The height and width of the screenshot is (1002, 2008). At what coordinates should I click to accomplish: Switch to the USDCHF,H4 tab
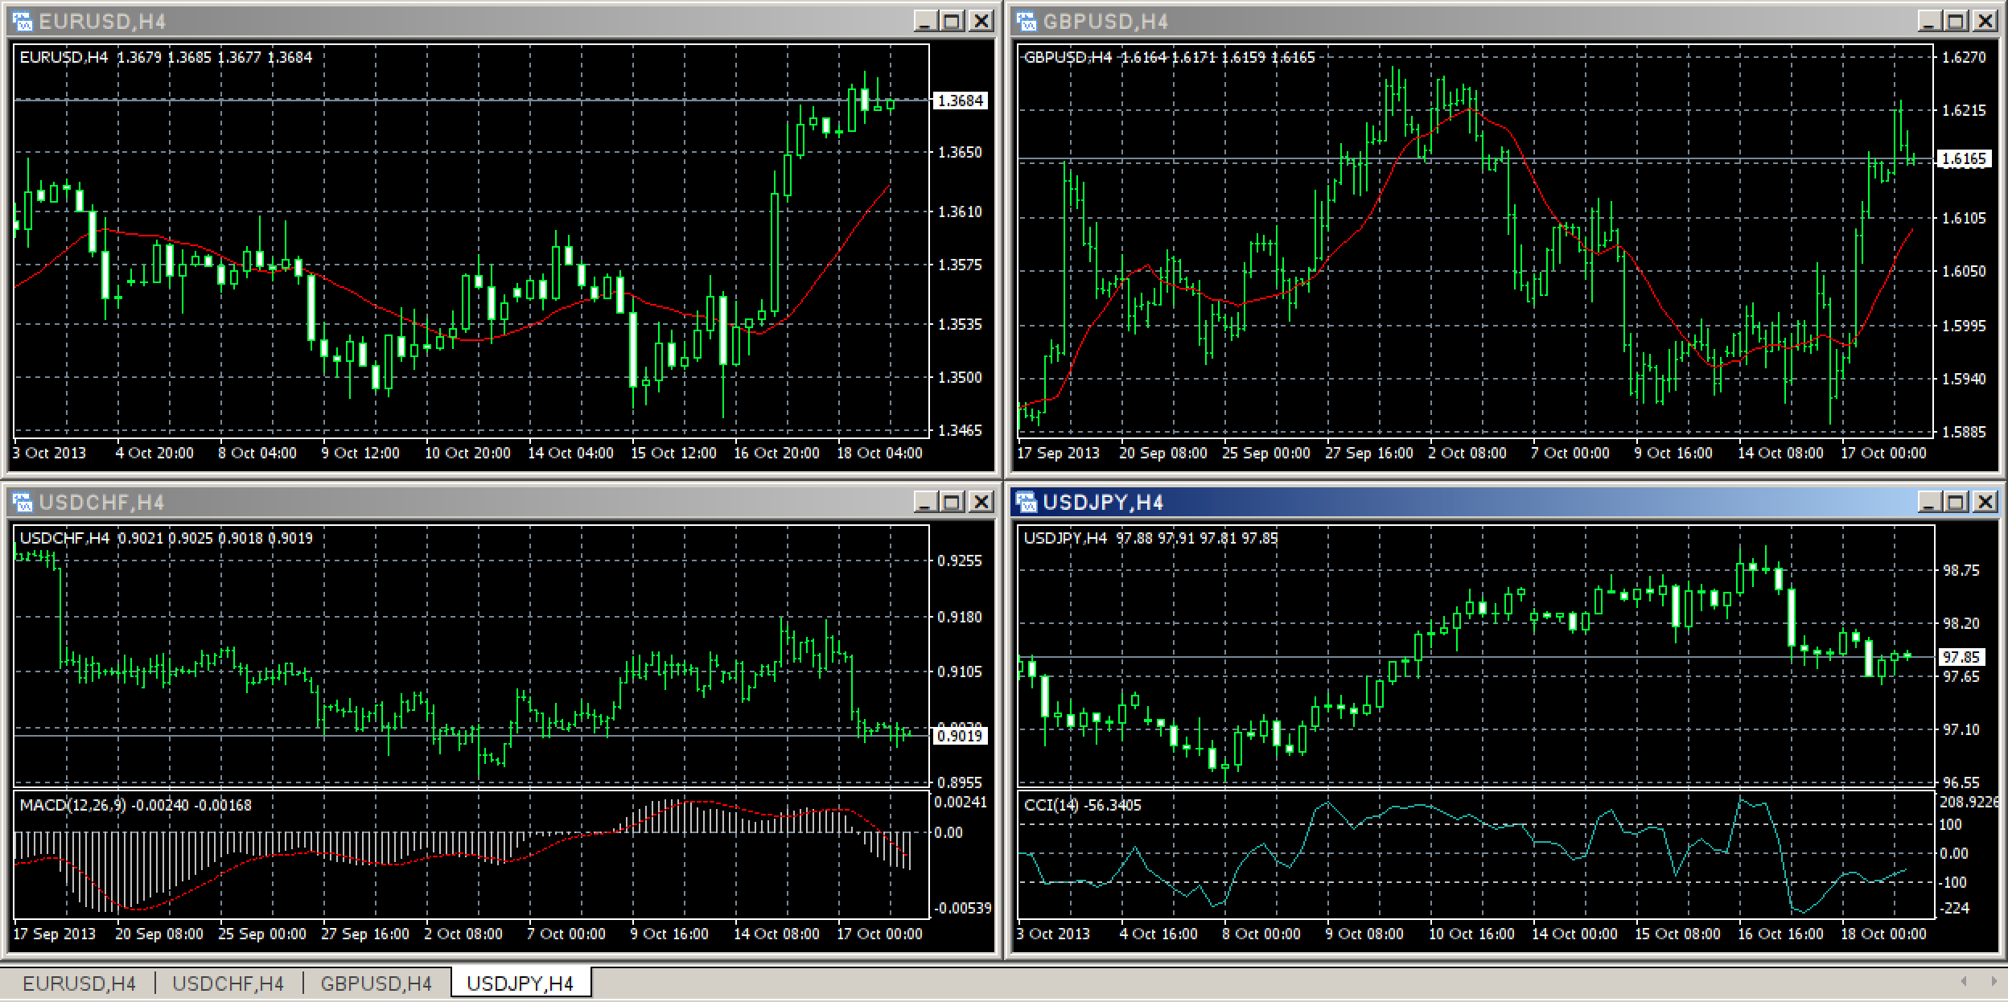click(x=229, y=983)
